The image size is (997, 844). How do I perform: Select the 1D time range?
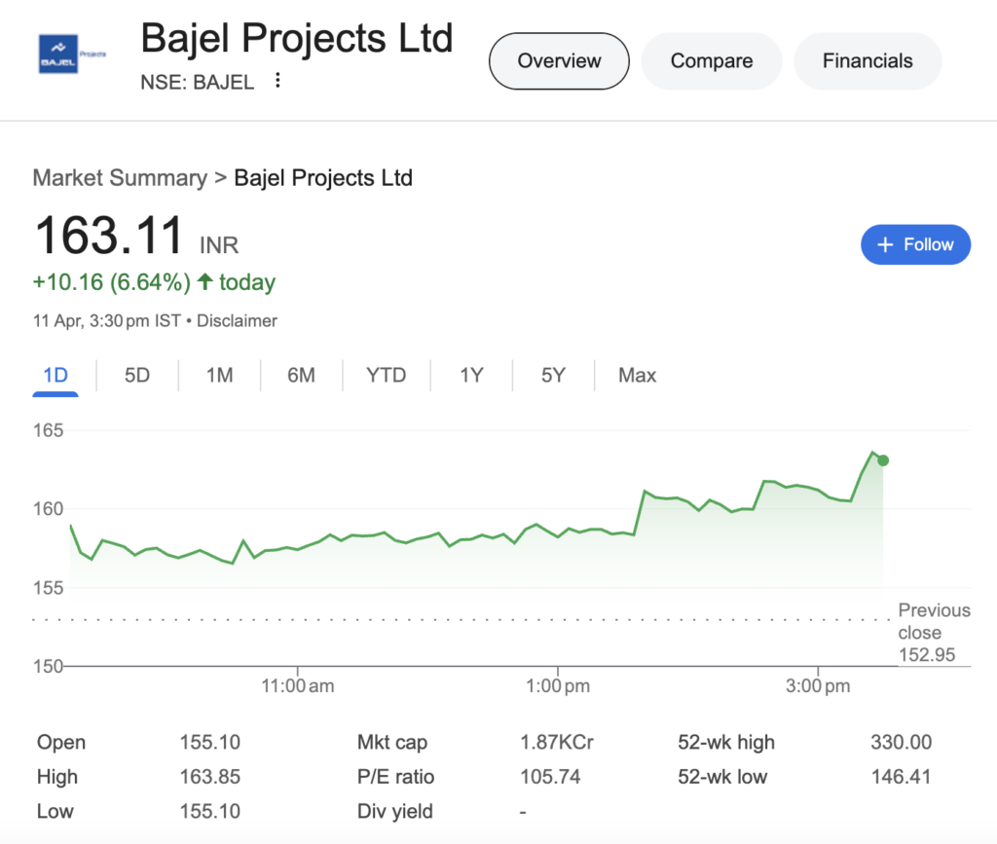[55, 375]
